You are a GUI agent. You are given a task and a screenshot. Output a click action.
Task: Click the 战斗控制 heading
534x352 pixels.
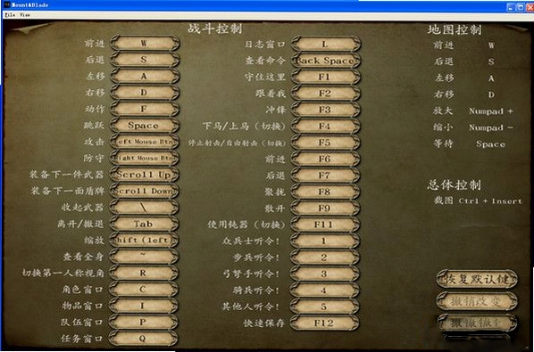click(x=214, y=29)
